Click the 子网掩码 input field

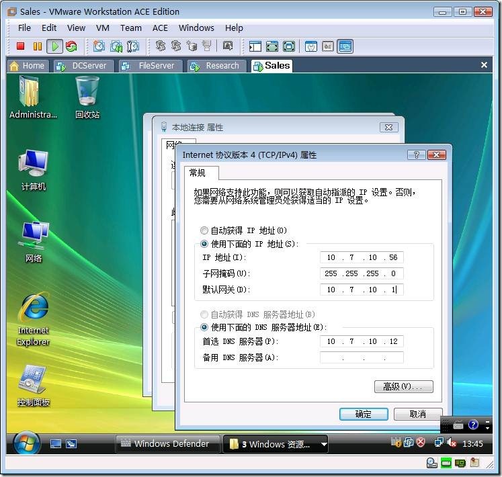[x=362, y=273]
